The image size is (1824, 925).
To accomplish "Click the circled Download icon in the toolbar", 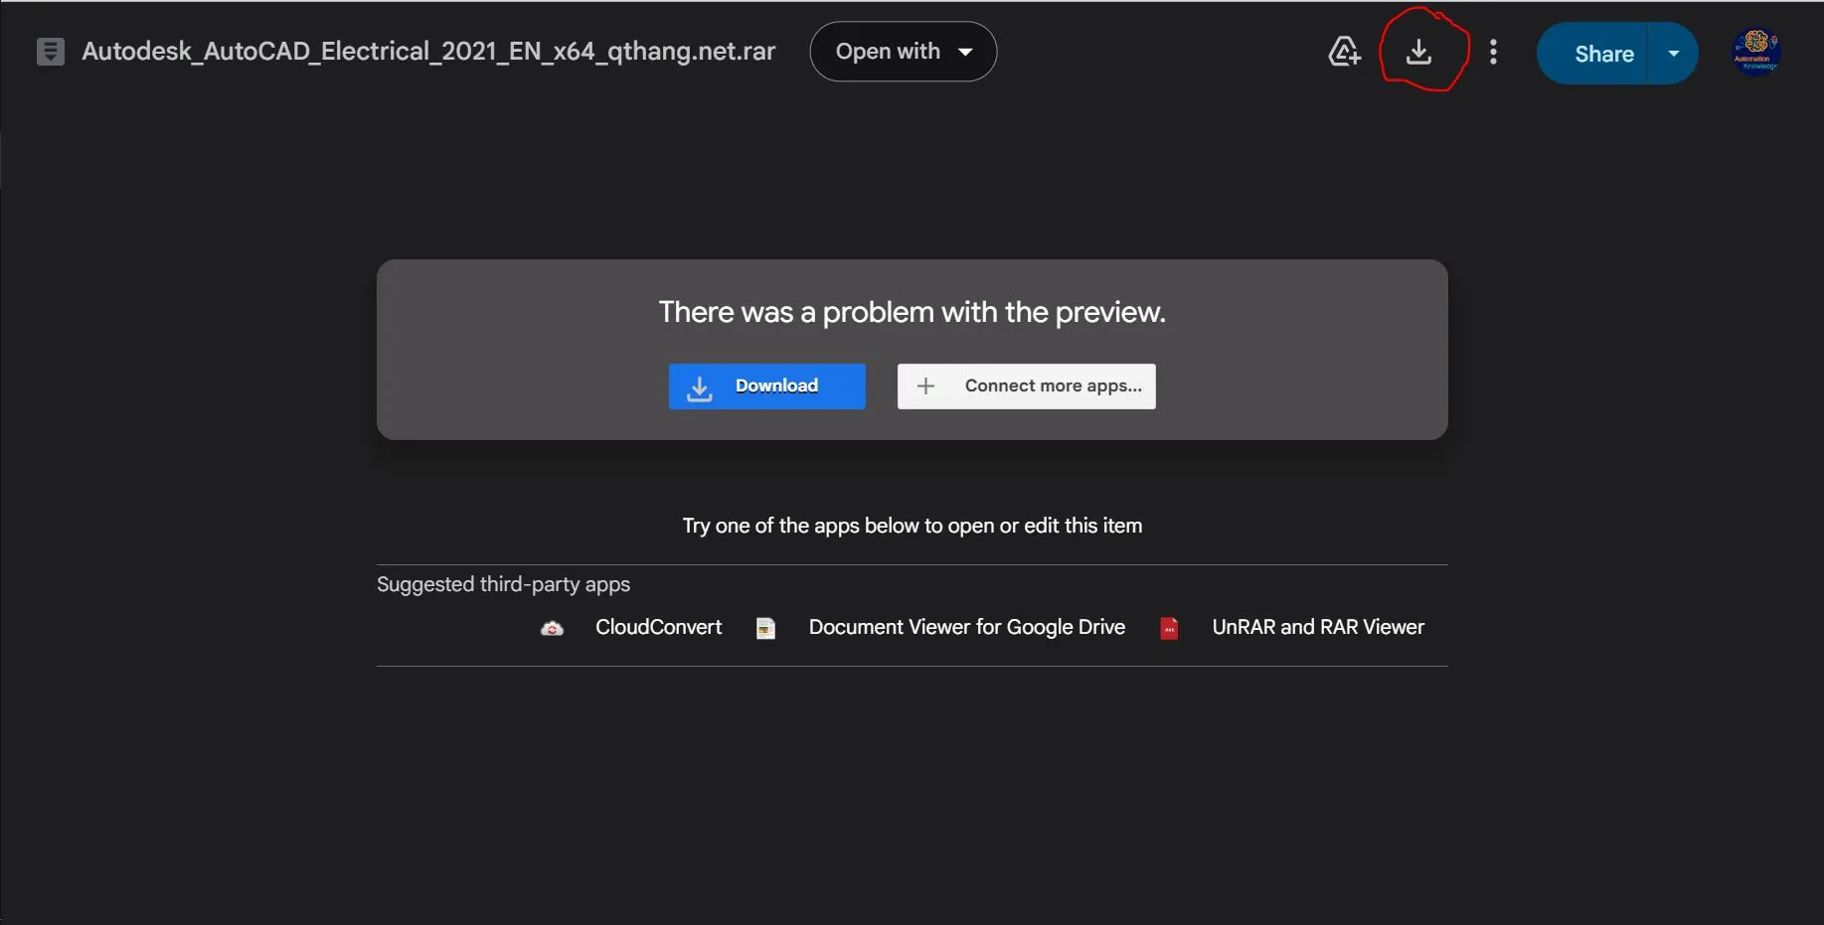I will pos(1420,52).
